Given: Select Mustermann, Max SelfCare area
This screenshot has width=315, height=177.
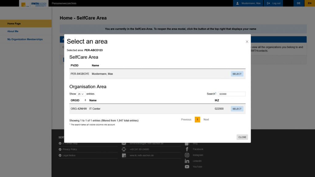Looking at the screenshot, I should pos(237,74).
